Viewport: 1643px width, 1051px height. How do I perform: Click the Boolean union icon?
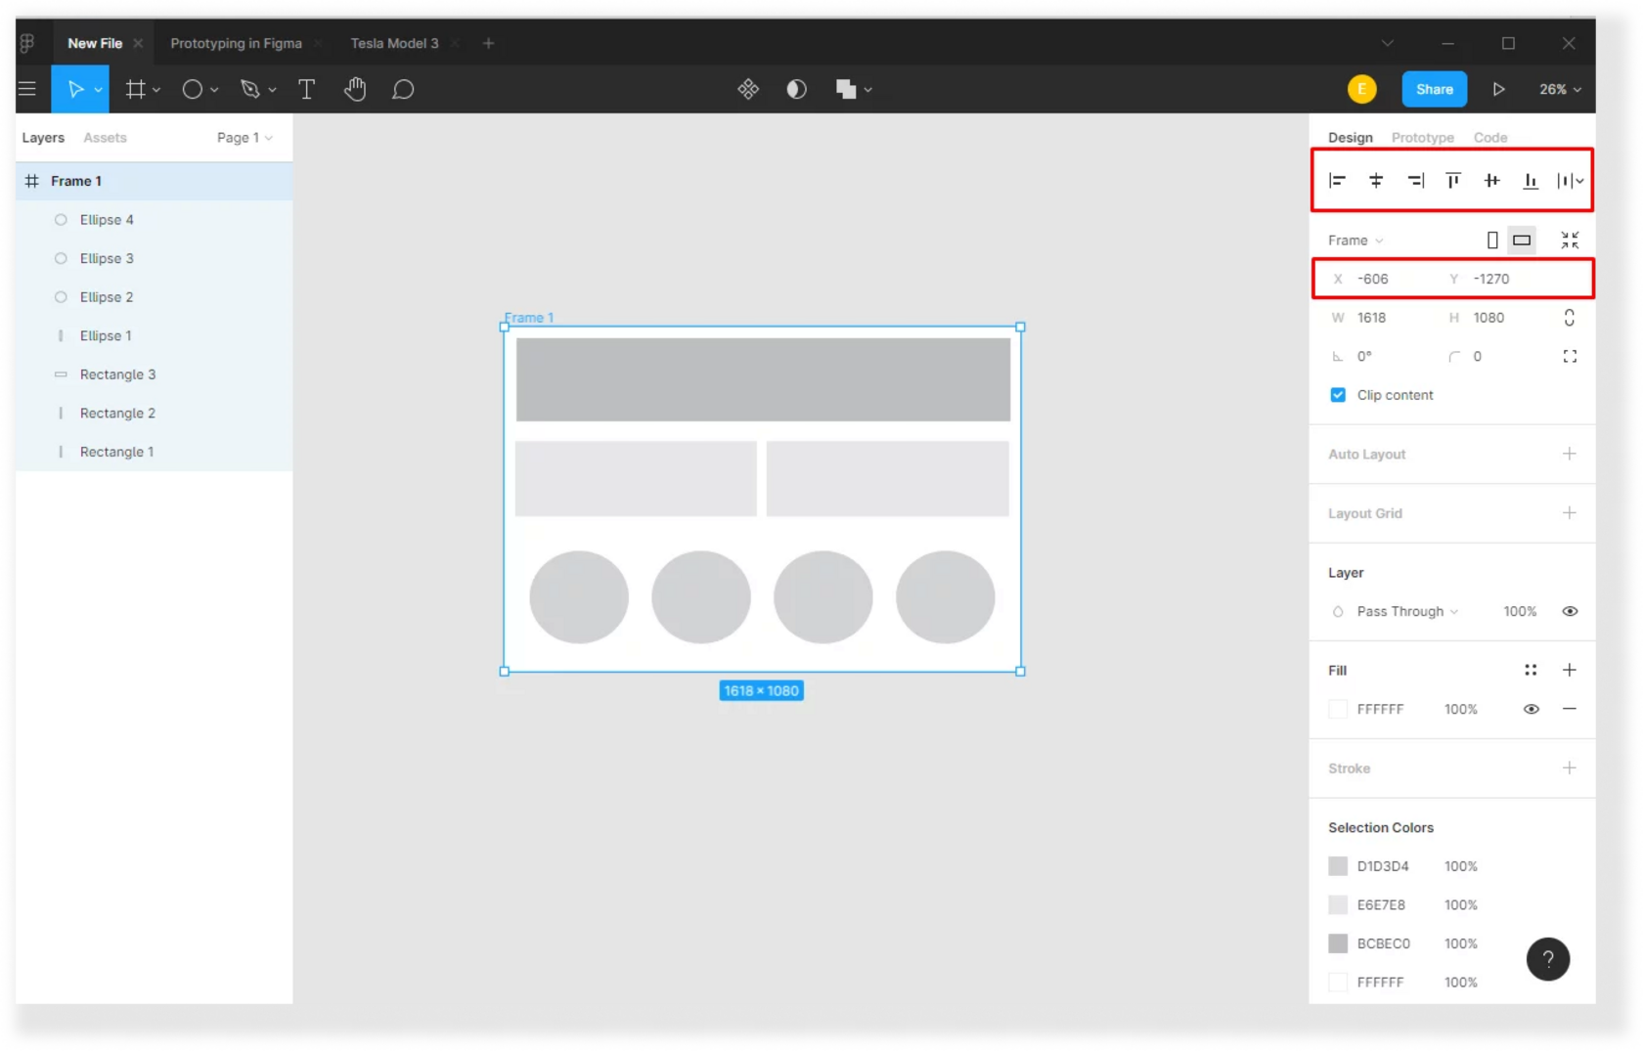(x=846, y=89)
